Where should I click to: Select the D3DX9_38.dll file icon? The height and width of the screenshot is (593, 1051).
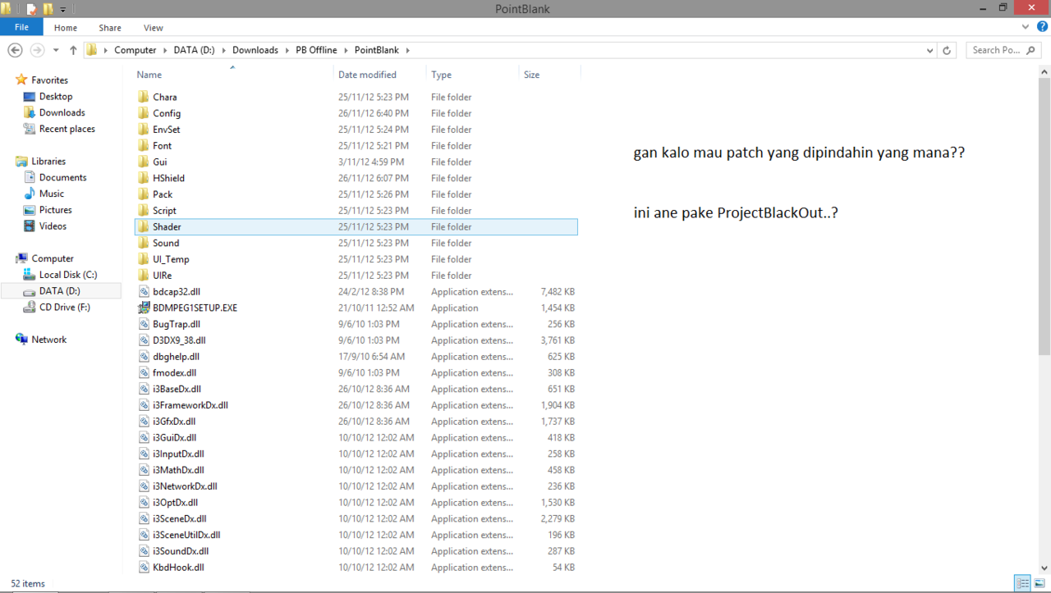point(145,340)
